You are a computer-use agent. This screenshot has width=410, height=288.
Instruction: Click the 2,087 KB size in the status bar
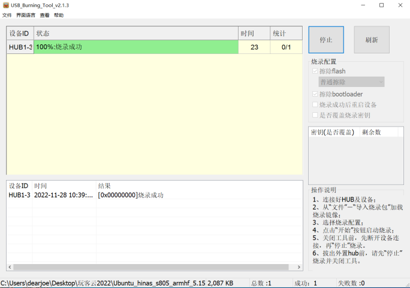220,283
